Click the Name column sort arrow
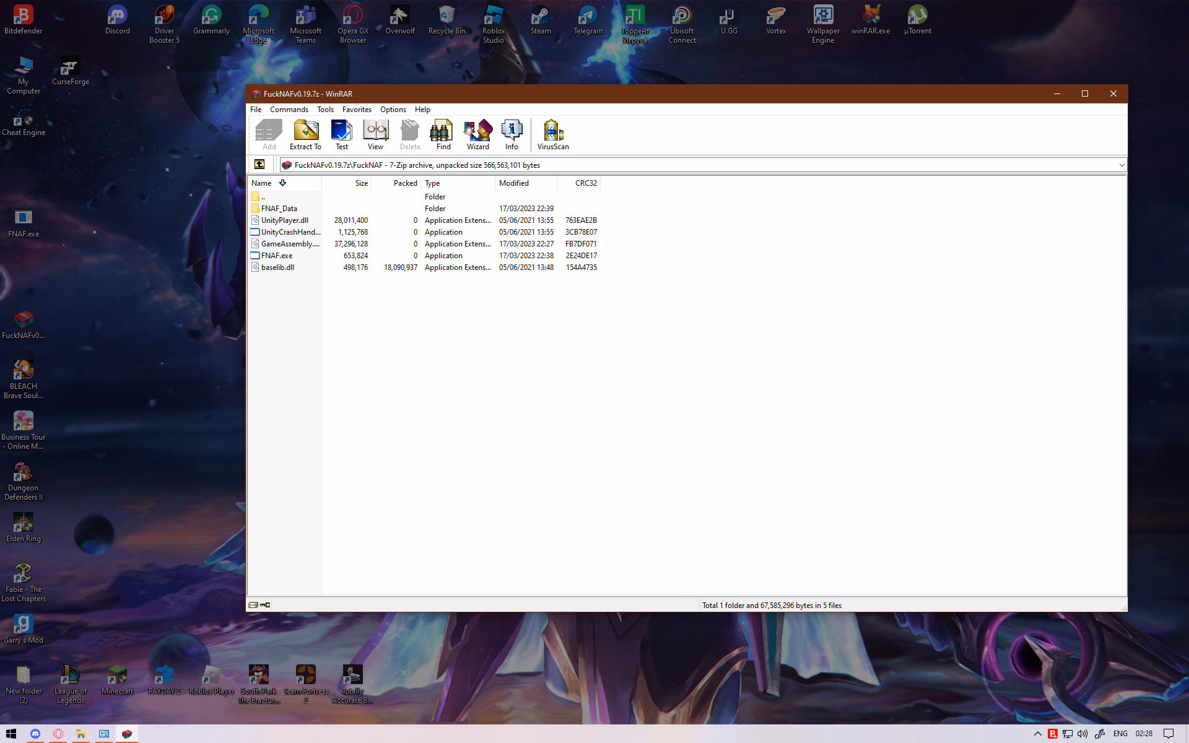 coord(282,183)
